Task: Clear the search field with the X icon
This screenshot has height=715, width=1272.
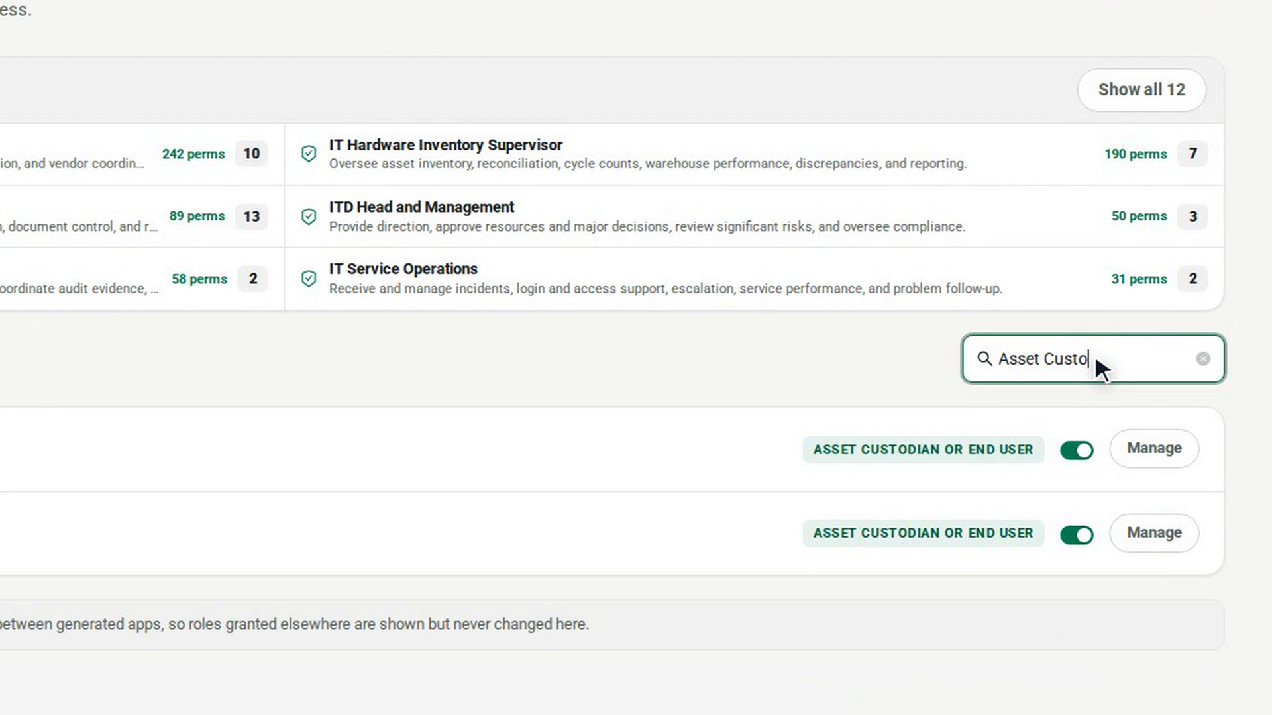Action: pyautogui.click(x=1203, y=359)
